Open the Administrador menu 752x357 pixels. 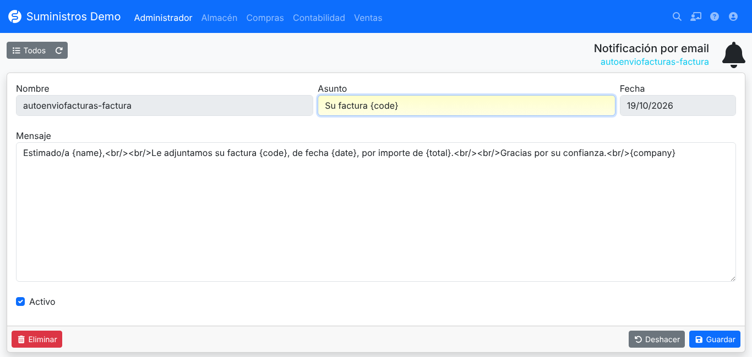pos(163,18)
